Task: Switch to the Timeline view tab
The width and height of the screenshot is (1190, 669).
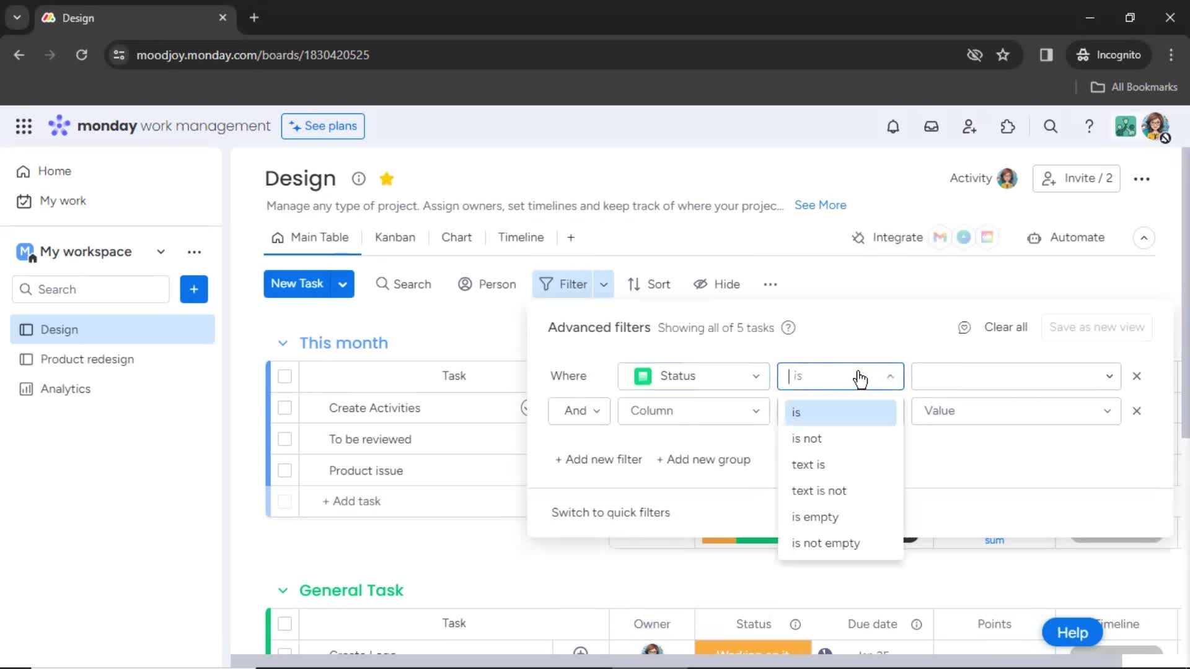Action: [x=521, y=238]
